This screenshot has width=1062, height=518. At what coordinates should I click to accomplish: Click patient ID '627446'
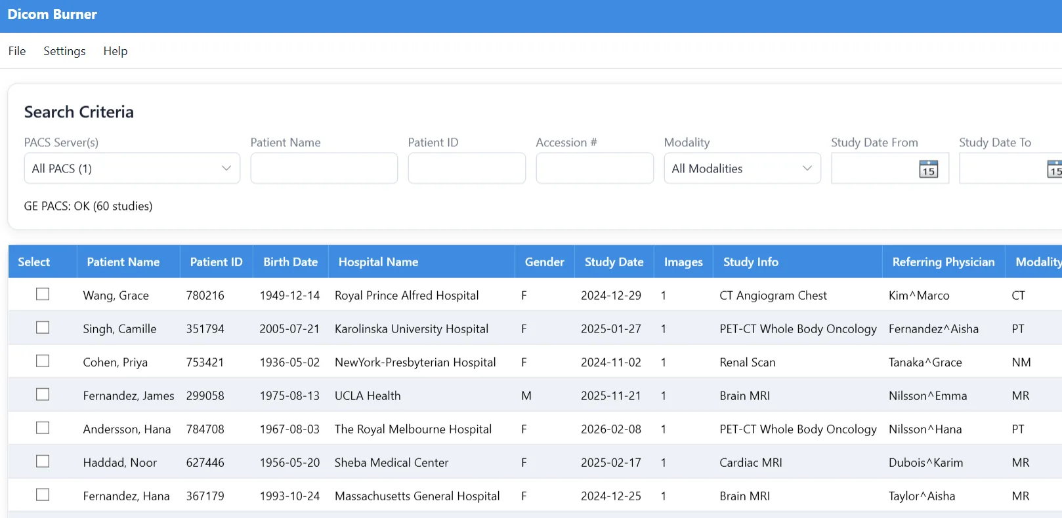coord(205,463)
